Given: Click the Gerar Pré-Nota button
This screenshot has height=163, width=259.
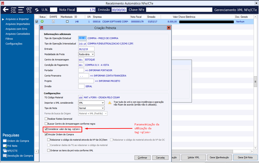Looking at the screenshot, I should 245,157.
